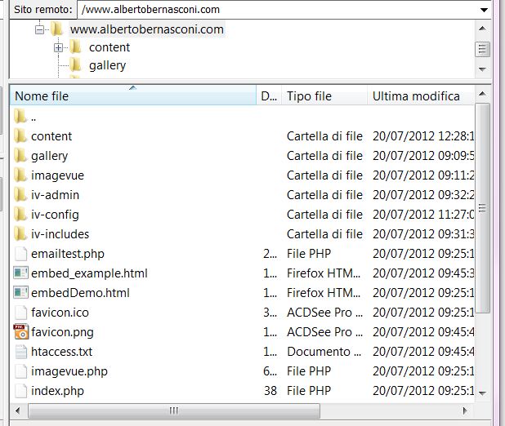Click the file list scroll up arrow
The width and height of the screenshot is (505, 426).
click(x=482, y=94)
